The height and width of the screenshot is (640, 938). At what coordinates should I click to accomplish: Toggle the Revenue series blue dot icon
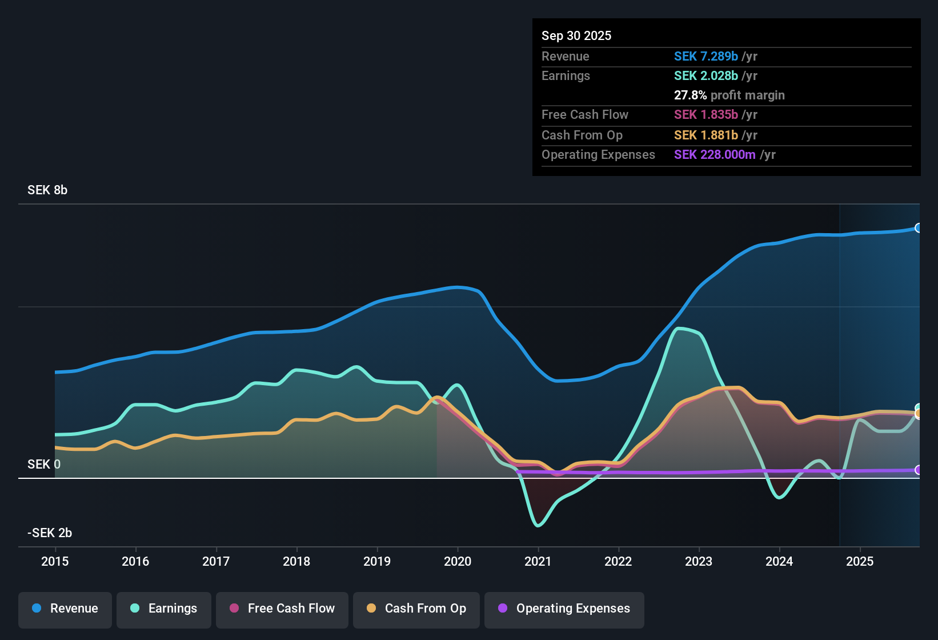point(35,609)
